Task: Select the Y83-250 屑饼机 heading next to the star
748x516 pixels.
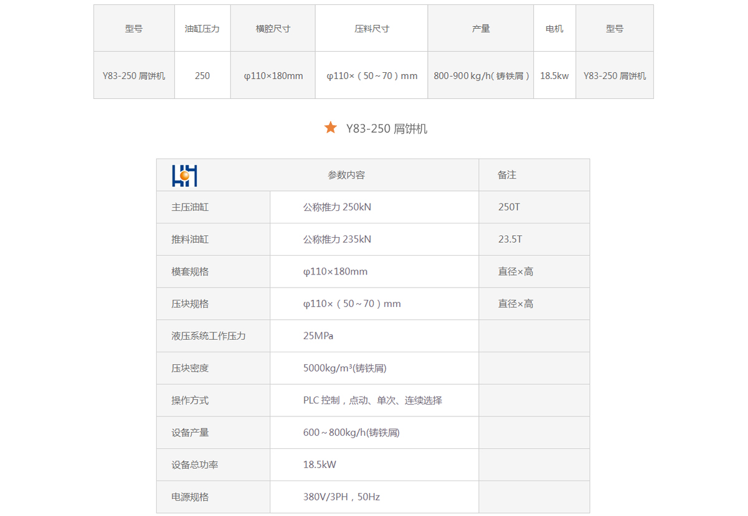Action: (387, 129)
